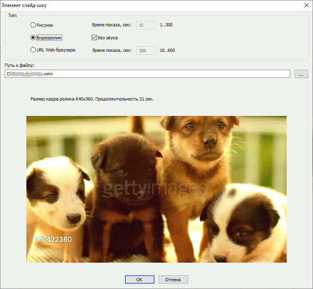Click "Время показа, сек:" label beside URL option
This screenshot has height=289, width=313.
(112, 51)
